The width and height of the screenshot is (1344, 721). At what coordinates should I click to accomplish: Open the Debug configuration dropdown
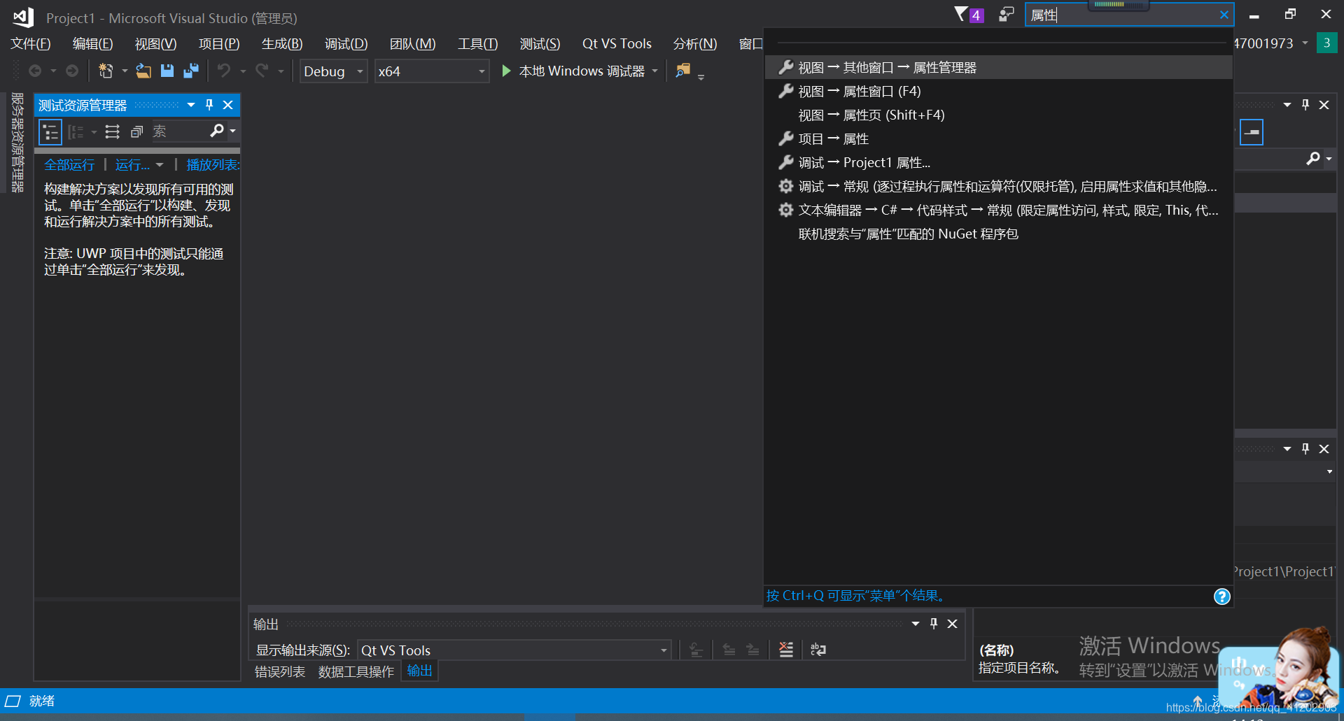coord(334,71)
